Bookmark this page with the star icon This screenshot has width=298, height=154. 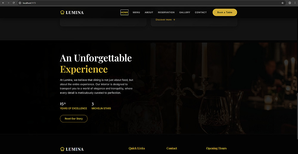(x=283, y=3)
